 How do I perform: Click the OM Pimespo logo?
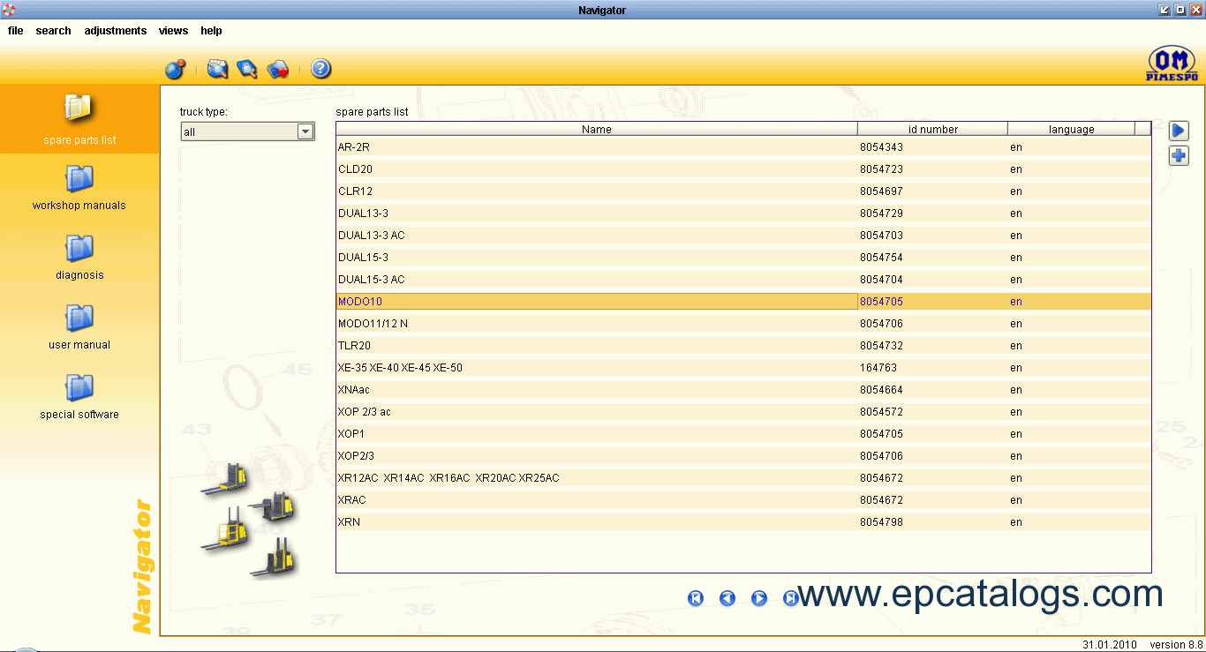tap(1172, 64)
